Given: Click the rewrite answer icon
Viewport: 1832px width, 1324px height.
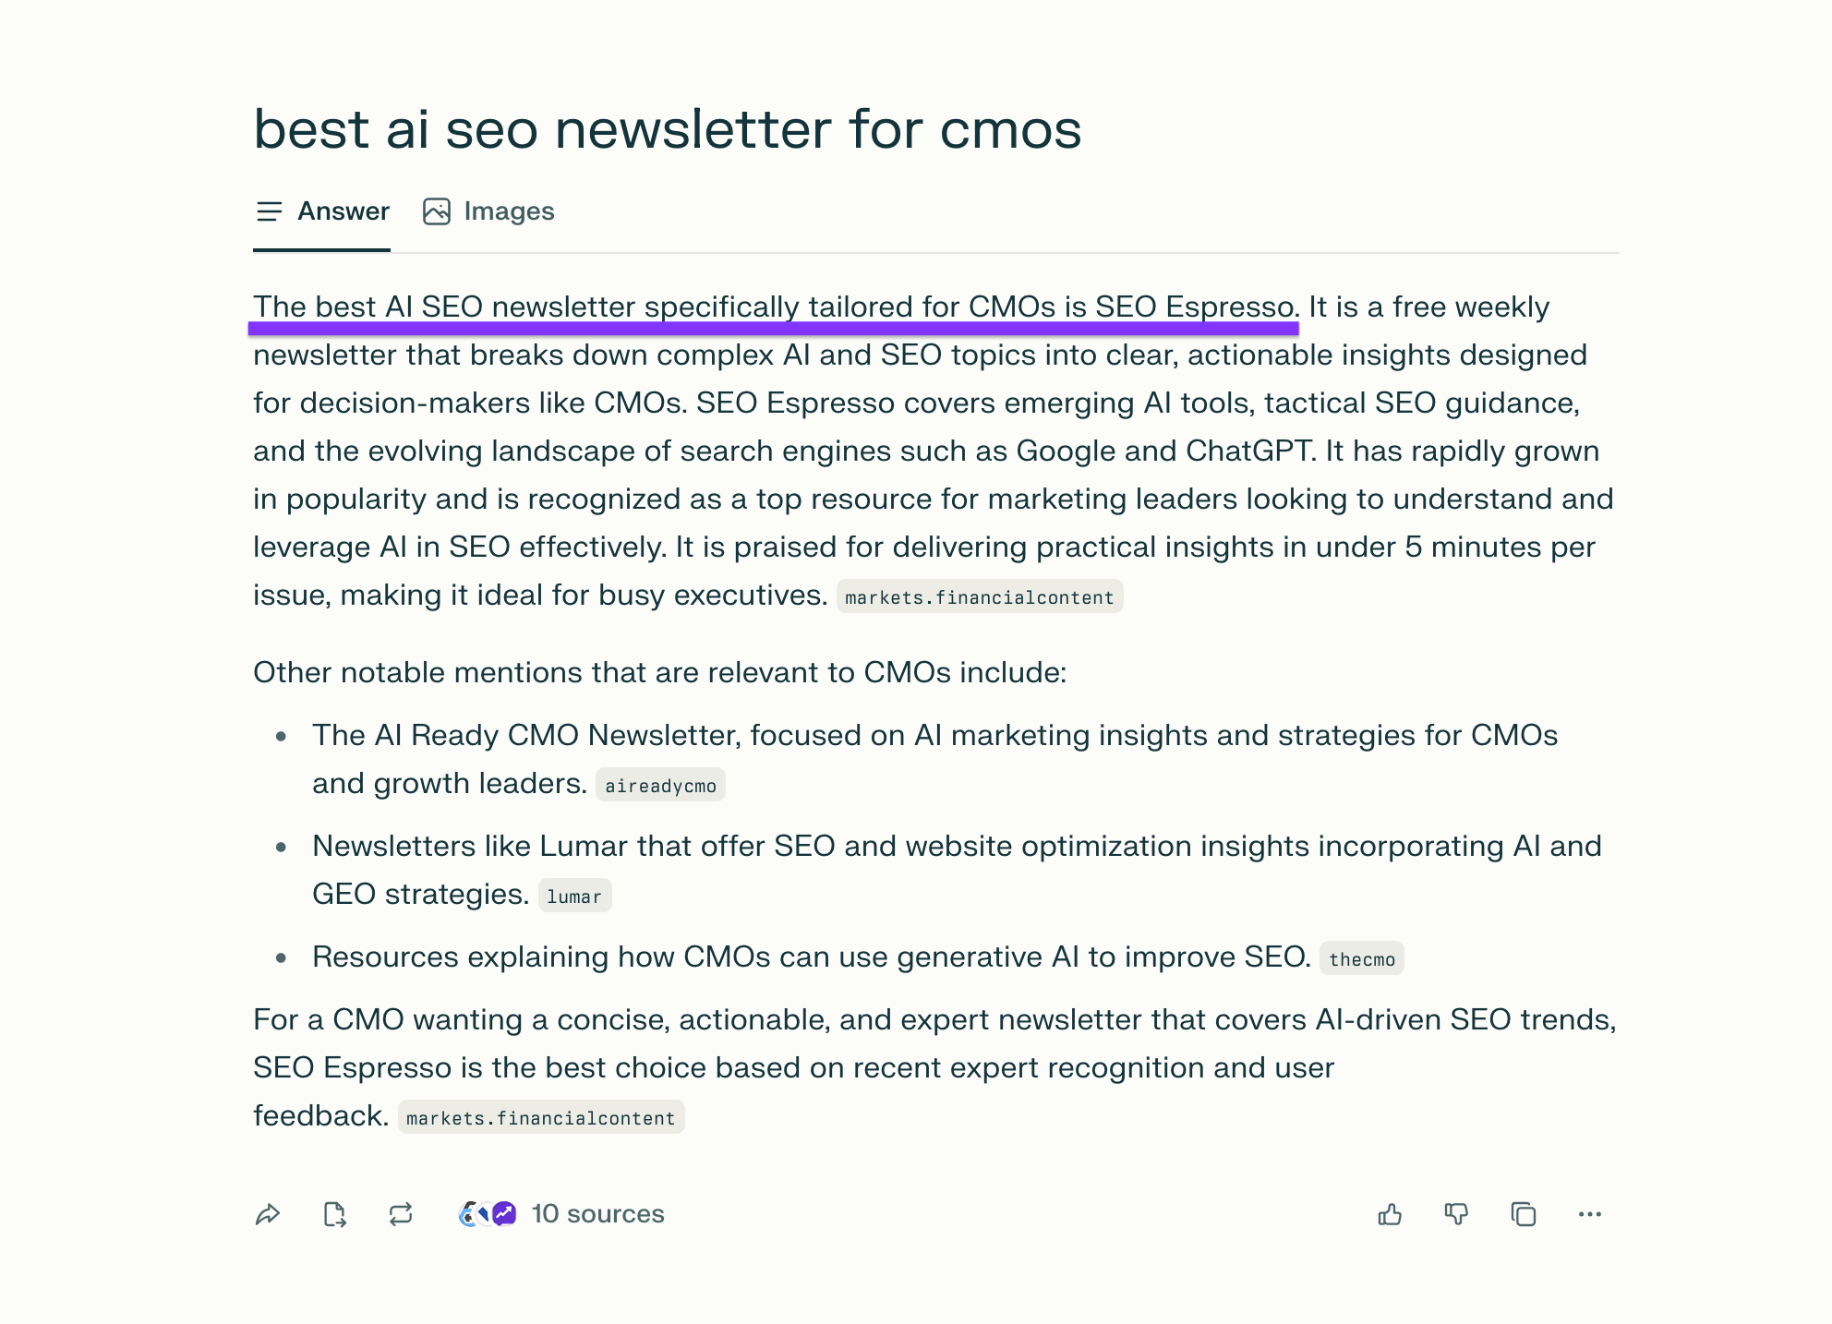Looking at the screenshot, I should click(x=401, y=1214).
